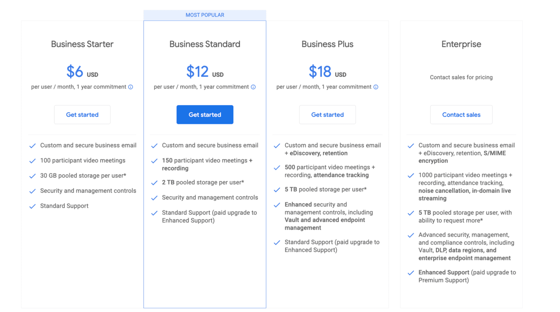The height and width of the screenshot is (312, 560).
Task: Click checkmark beside Enterprise Enhanced Support feature
Action: 411,273
